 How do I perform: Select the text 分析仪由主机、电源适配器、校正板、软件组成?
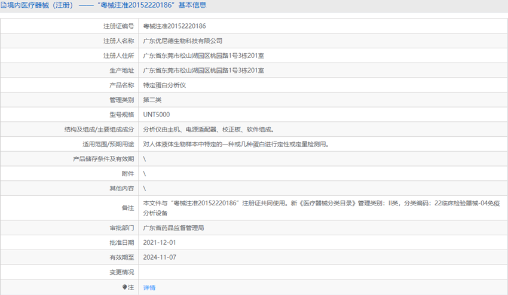point(209,130)
